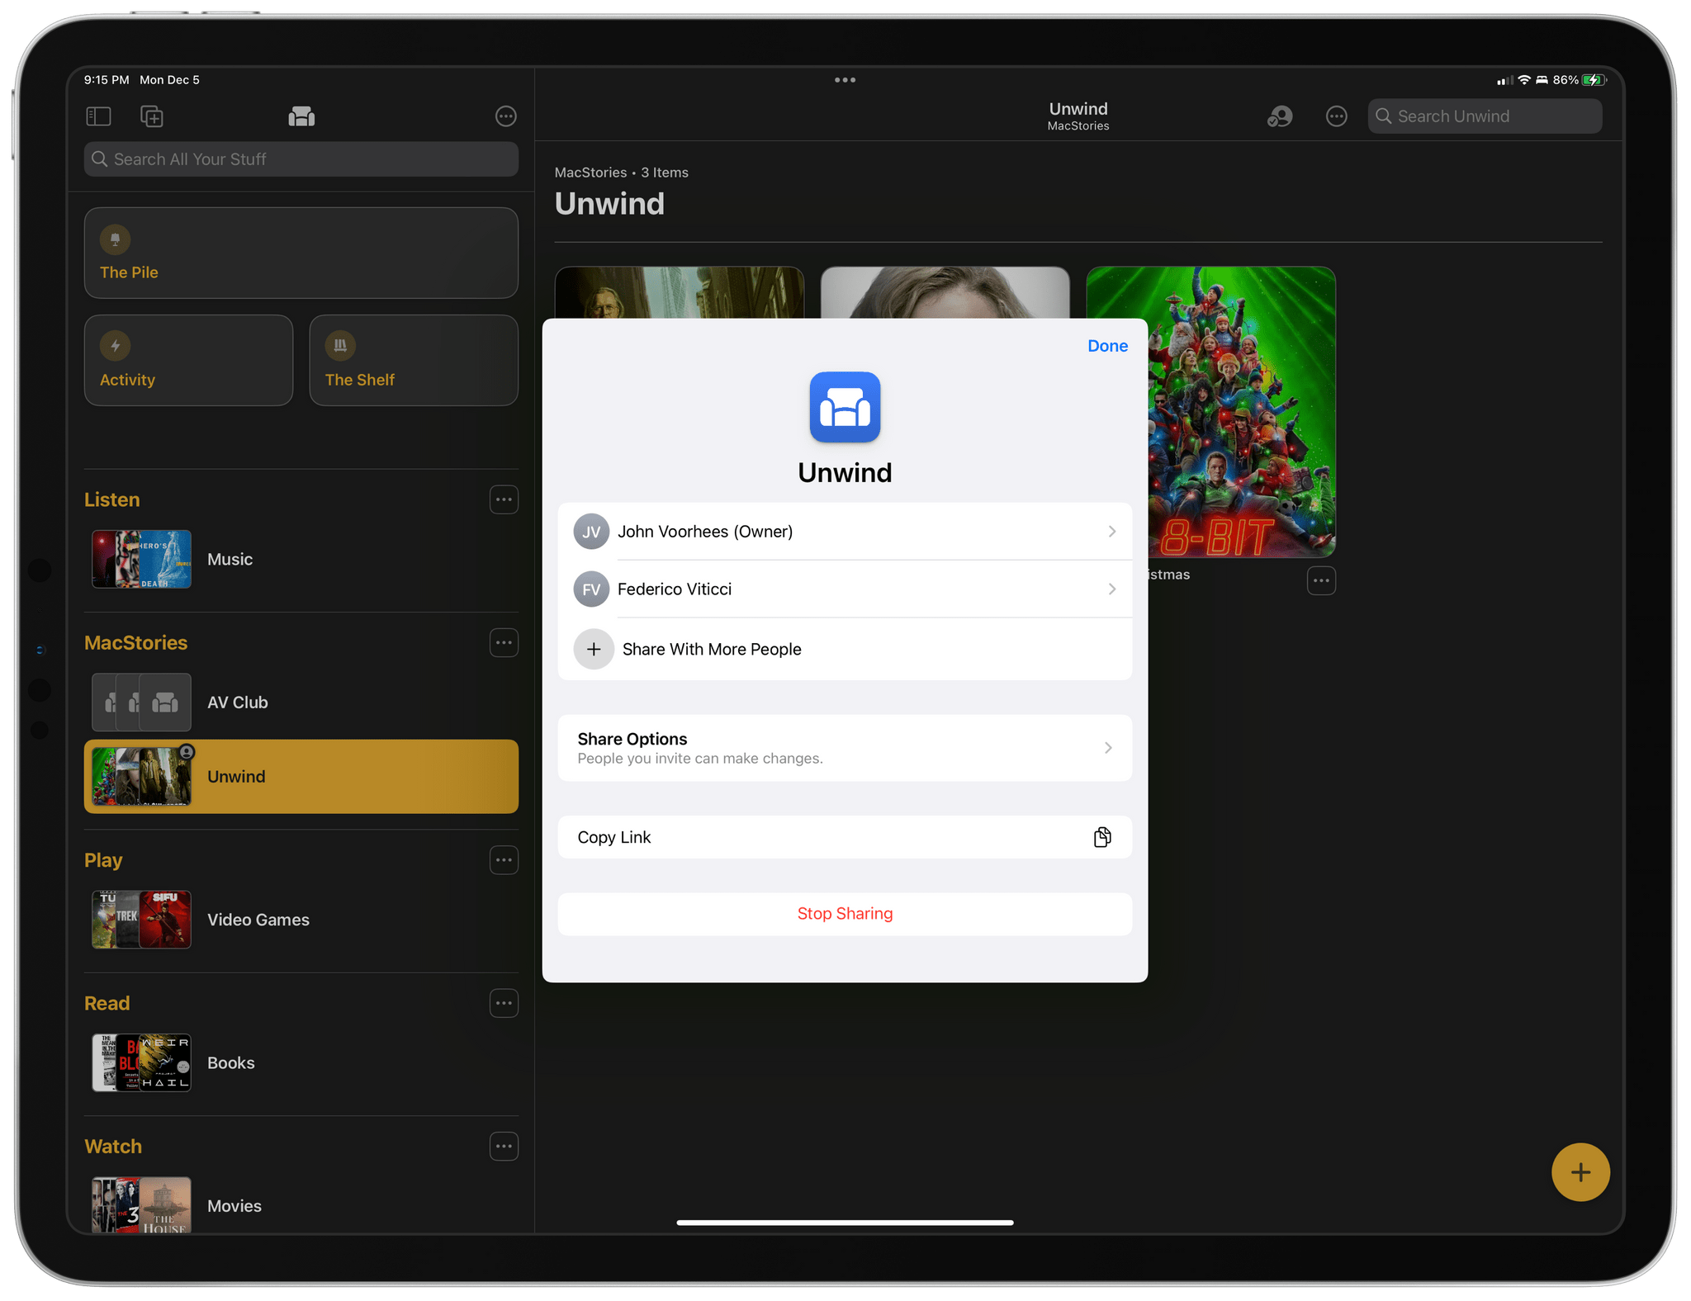Open the middle poster with a face
Image resolution: width=1691 pixels, height=1301 pixels.
(x=945, y=292)
